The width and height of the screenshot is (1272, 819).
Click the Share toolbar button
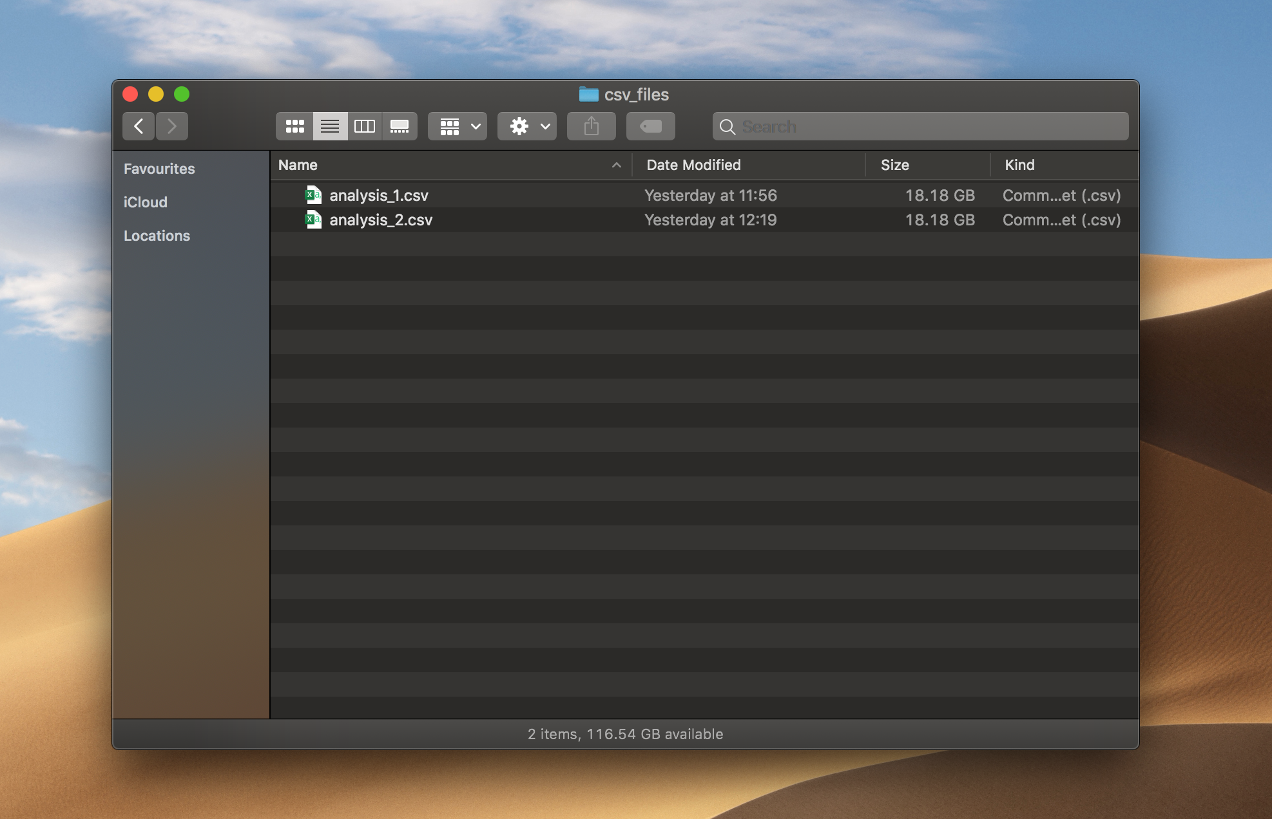pos(592,126)
